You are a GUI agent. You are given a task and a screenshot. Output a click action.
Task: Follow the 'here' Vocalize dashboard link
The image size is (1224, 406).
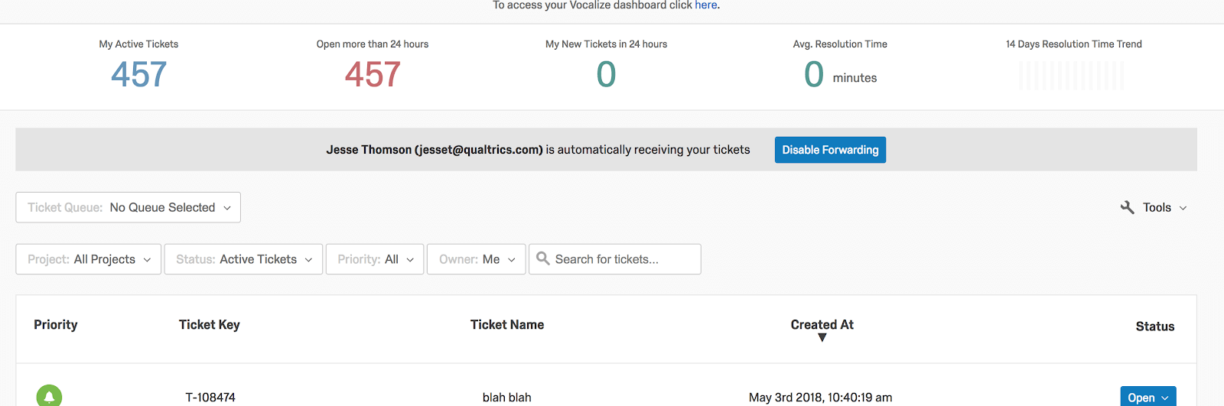[x=706, y=5]
